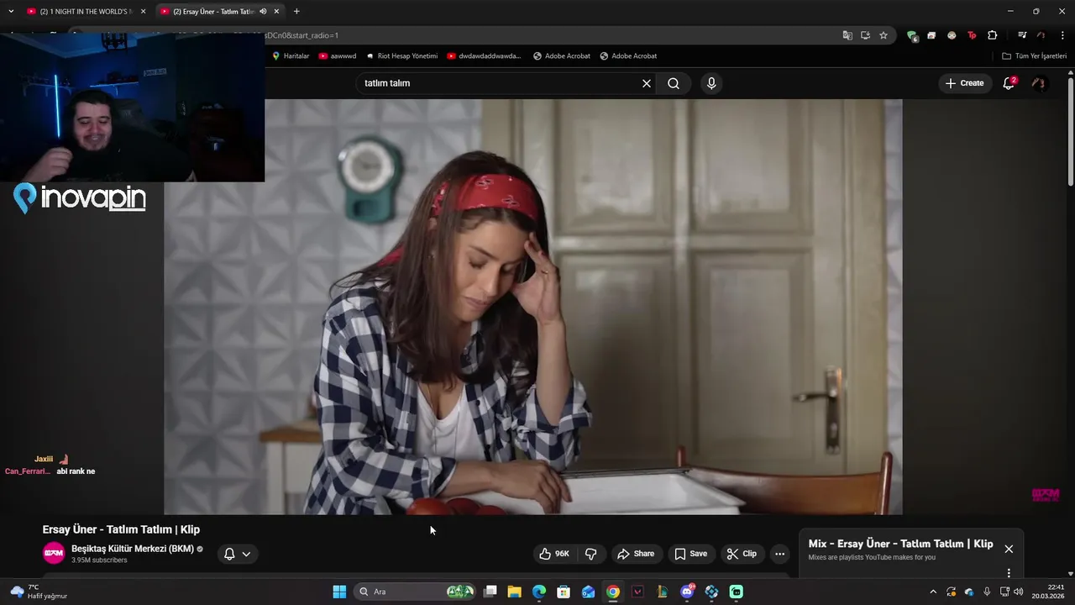Open the Windows Start menu
1075x605 pixels.
[339, 592]
